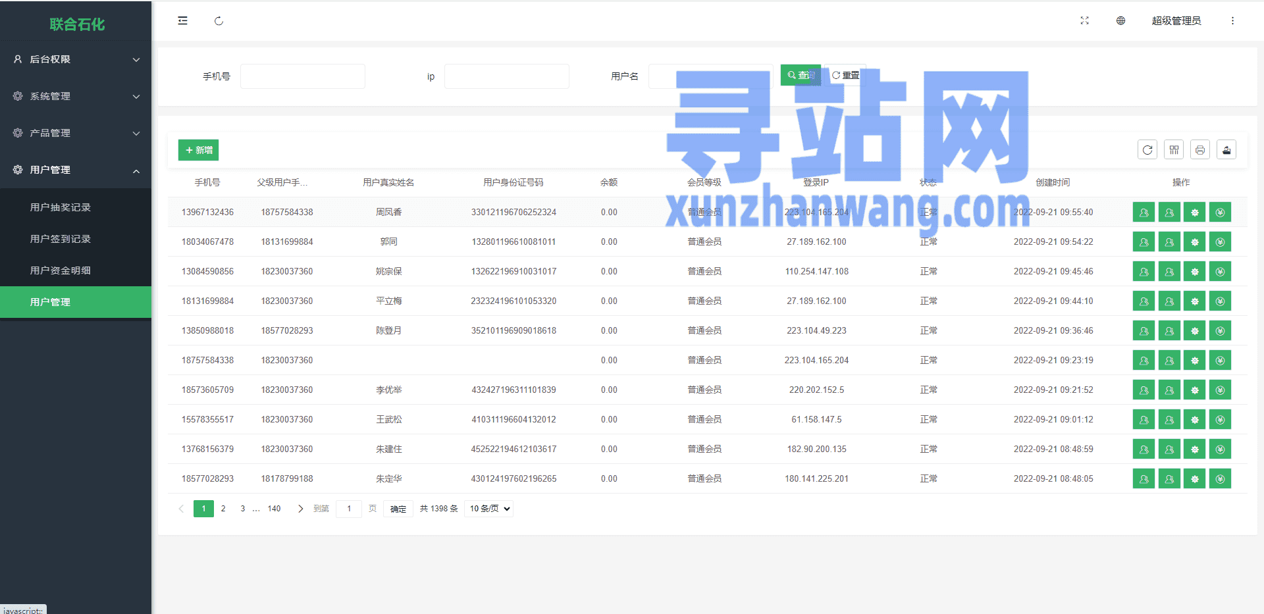
Task: Click the page refresh icon in header
Action: tap(219, 21)
